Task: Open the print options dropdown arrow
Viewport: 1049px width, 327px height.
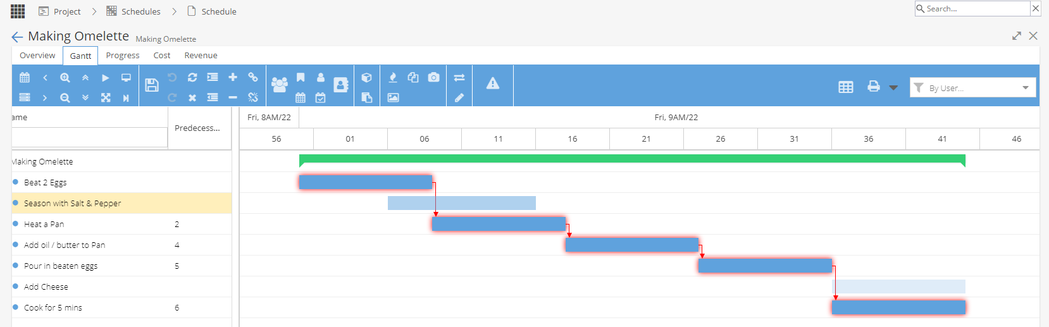Action: coord(893,88)
